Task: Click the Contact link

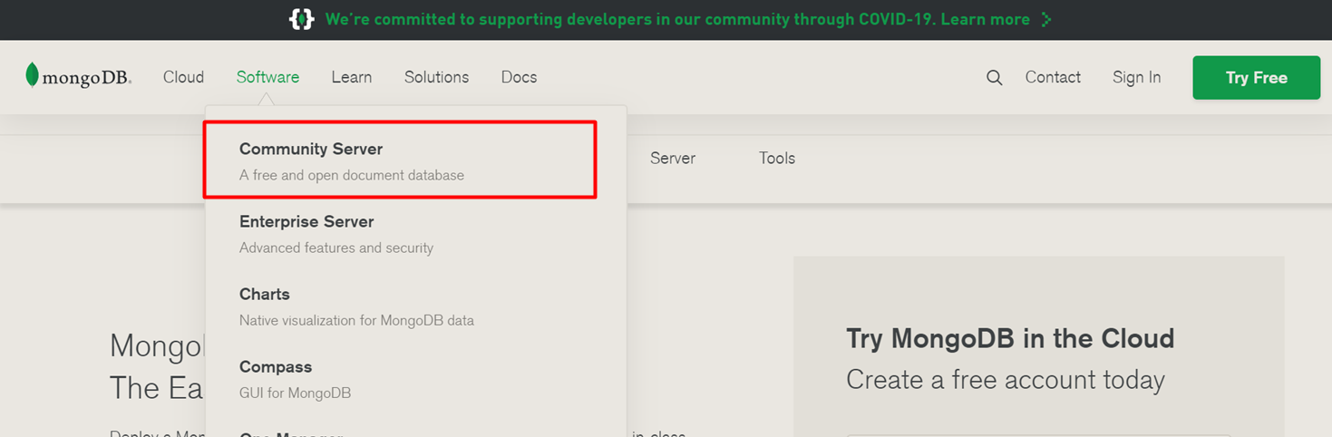Action: tap(1053, 77)
